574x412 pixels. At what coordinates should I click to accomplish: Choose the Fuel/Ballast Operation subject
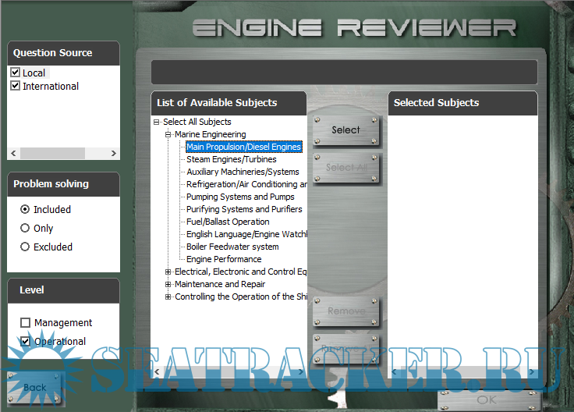tap(228, 222)
